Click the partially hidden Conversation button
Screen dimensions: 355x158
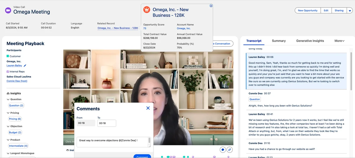[x=223, y=43]
